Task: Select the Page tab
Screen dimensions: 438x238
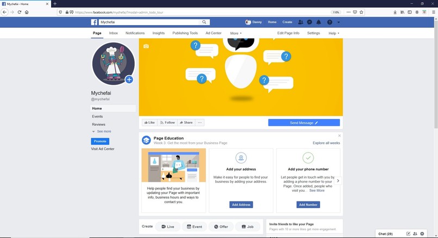Action: point(97,33)
